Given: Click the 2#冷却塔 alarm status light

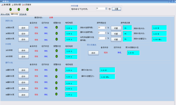Looking at the screenshot, I should [57, 56].
